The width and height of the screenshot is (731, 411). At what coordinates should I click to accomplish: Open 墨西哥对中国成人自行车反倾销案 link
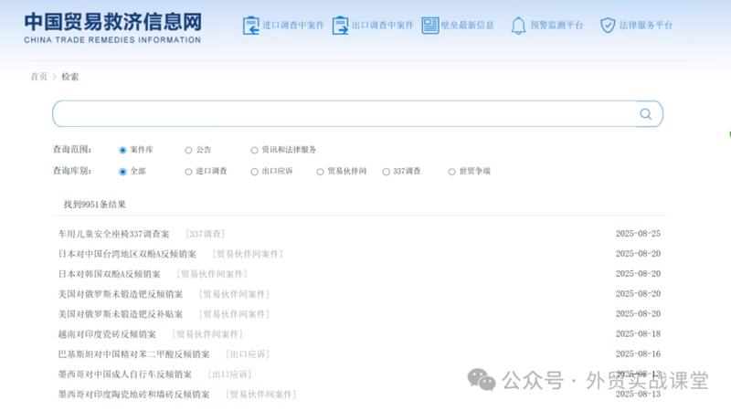click(x=125, y=374)
